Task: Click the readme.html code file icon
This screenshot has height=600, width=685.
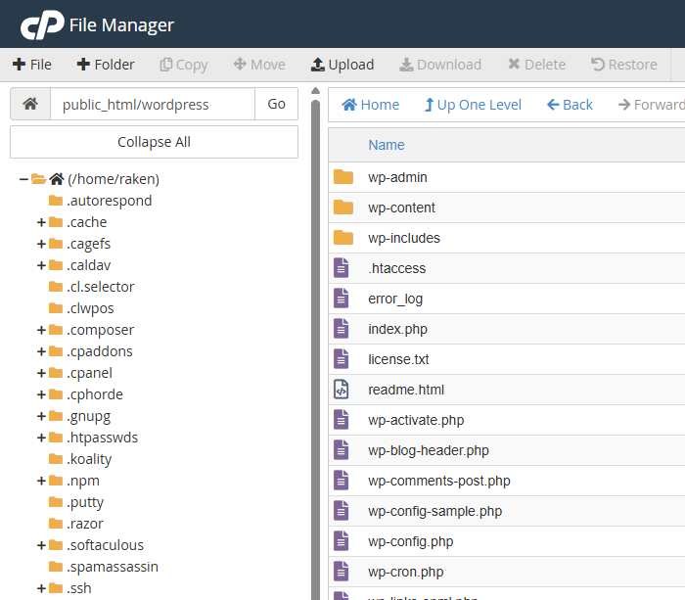Action: tap(342, 390)
